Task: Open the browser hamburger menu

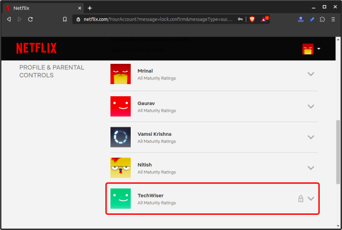Action: [333, 19]
